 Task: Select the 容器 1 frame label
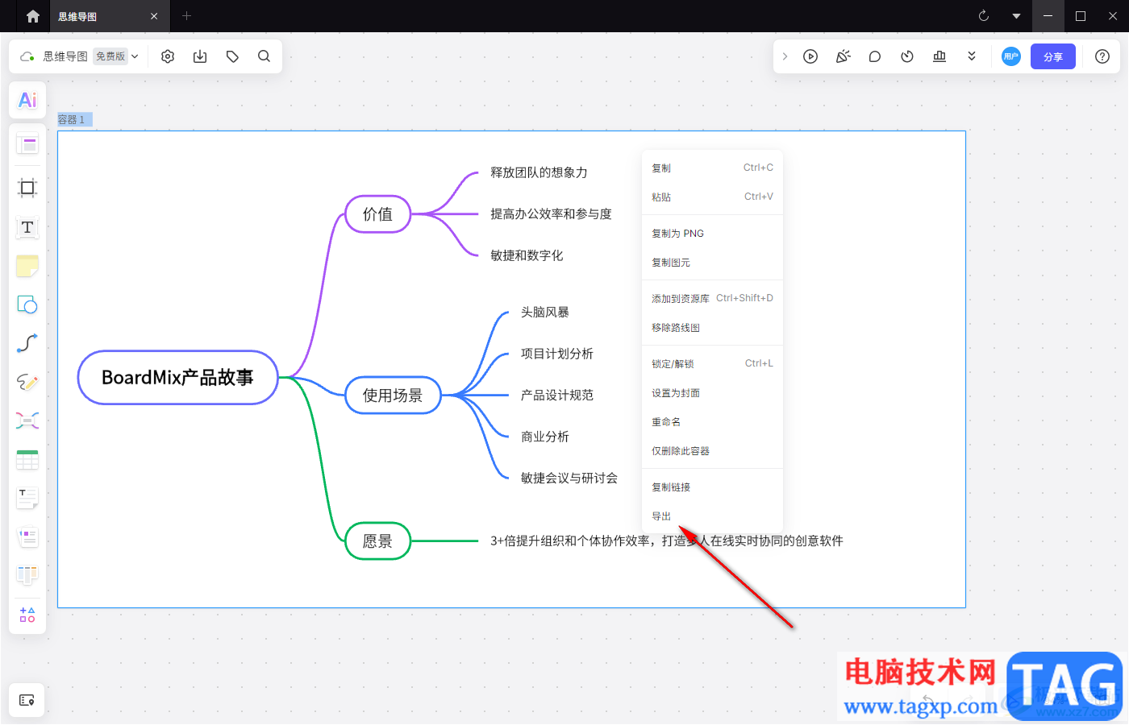click(75, 119)
